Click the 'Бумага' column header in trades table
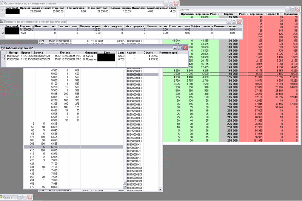 [x=65, y=53]
